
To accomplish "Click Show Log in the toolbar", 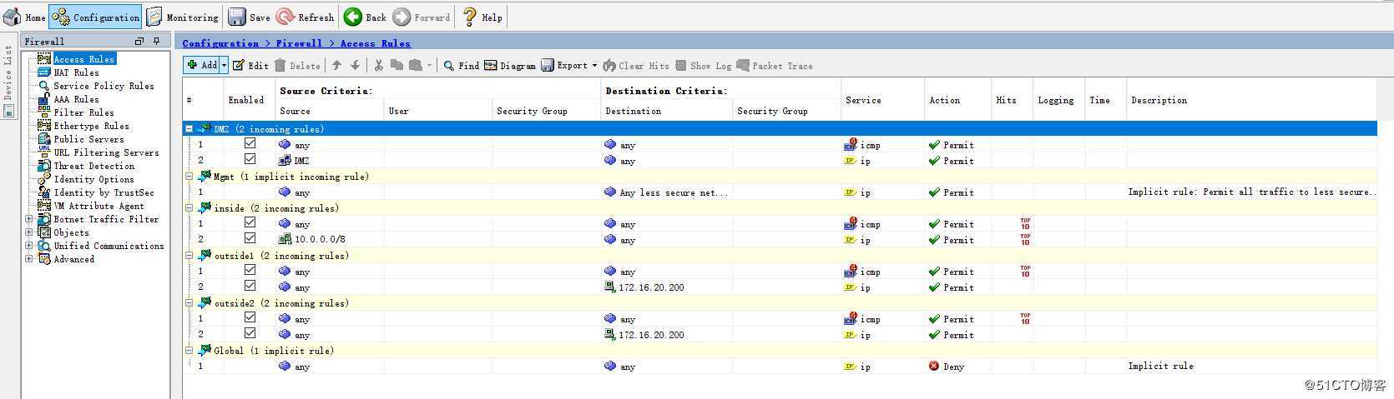I will (x=703, y=65).
